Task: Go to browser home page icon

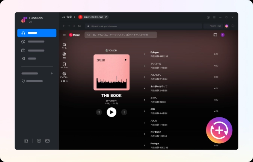Action: tap(79, 26)
